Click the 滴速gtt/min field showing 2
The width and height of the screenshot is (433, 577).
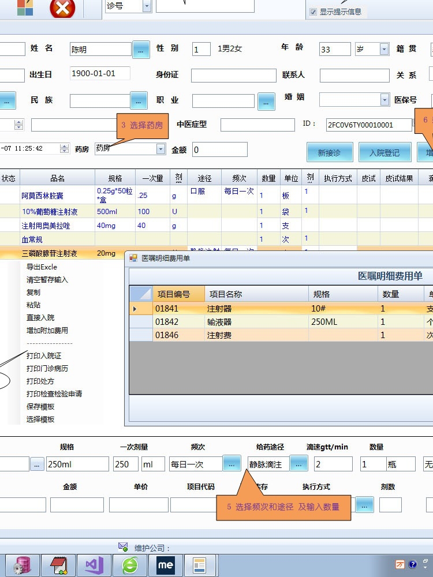pyautogui.click(x=333, y=464)
